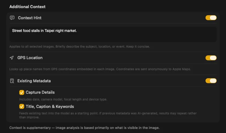
Task: Click the Context Hint speech bubble icon
Action: tap(12, 18)
